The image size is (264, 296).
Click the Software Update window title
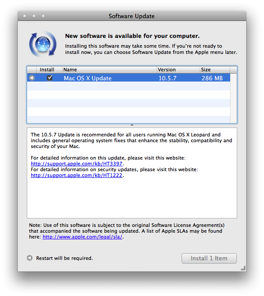[x=132, y=16]
